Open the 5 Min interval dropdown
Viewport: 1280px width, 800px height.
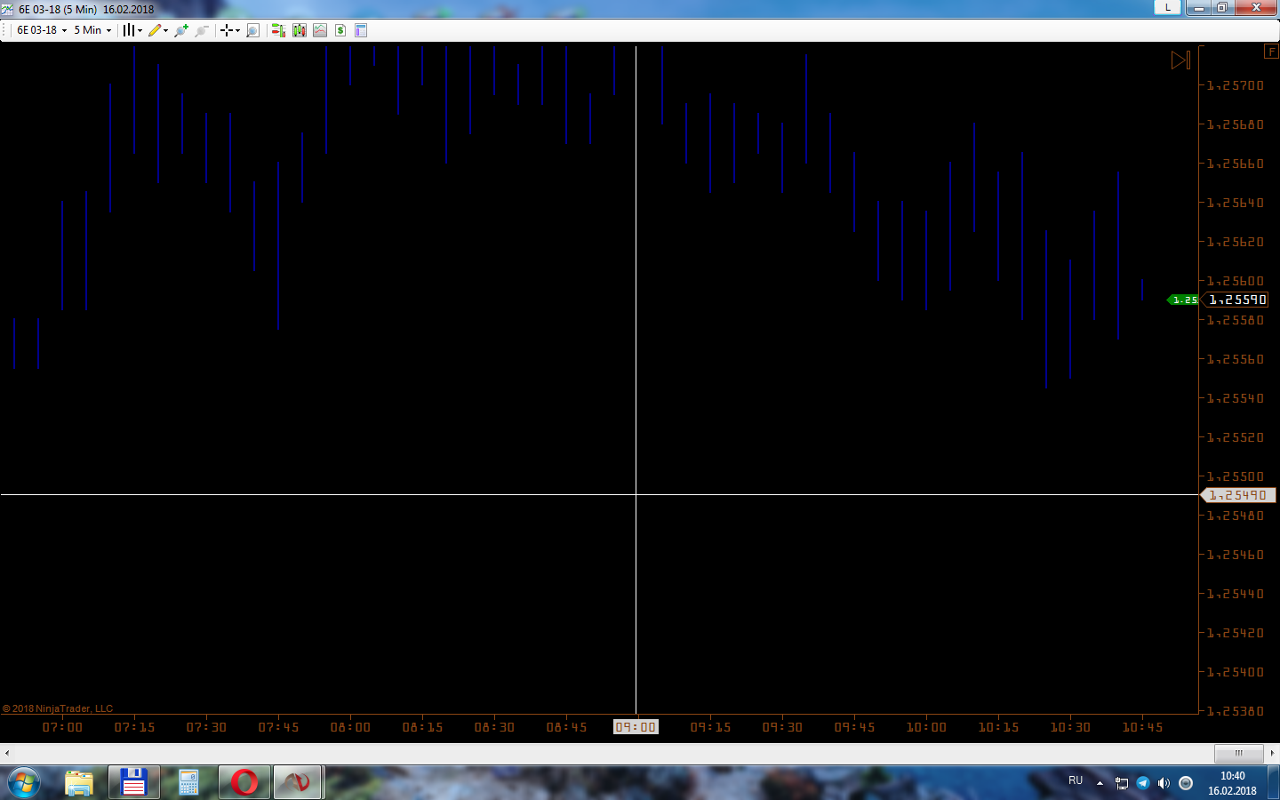tap(92, 30)
